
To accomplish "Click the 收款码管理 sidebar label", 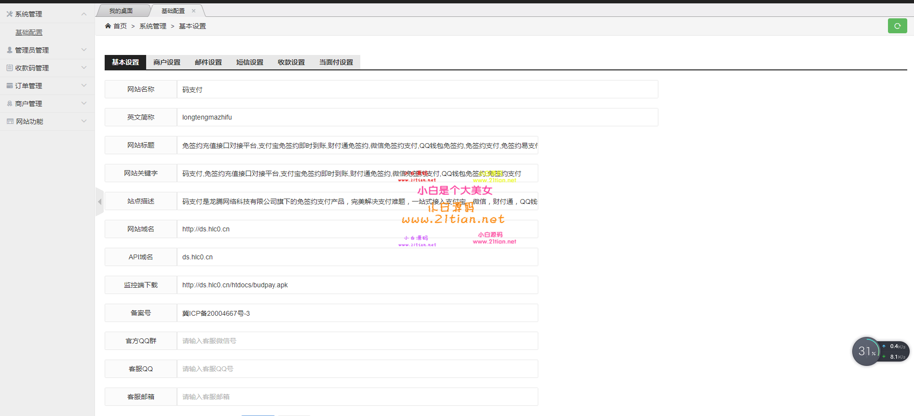I will (32, 68).
